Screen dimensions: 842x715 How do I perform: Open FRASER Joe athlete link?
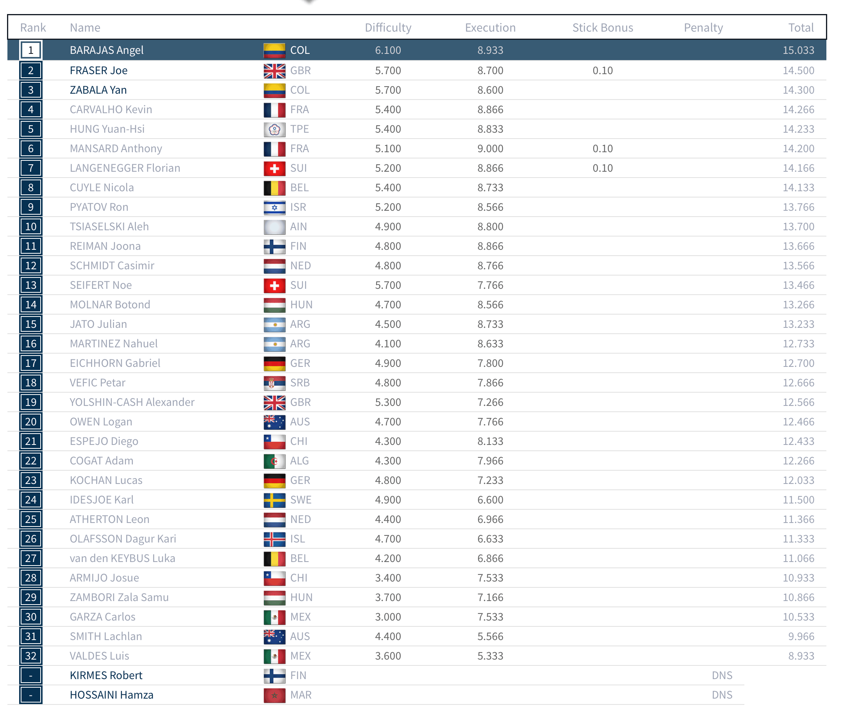98,71
